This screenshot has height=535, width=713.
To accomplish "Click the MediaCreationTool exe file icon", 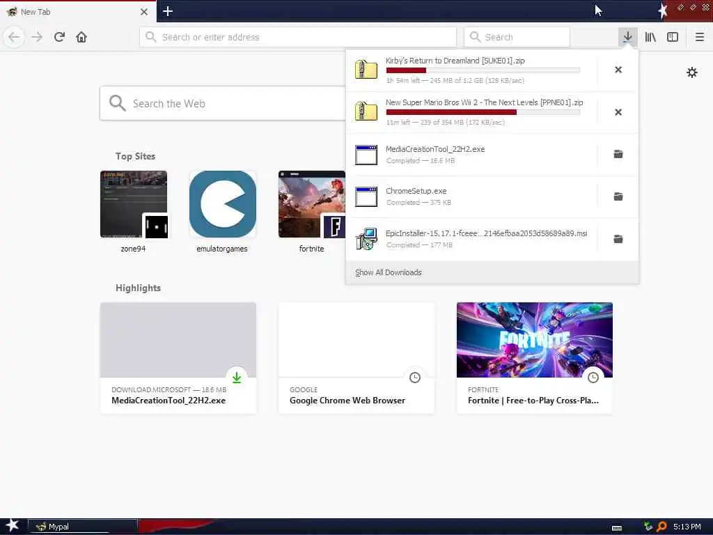I will [366, 155].
